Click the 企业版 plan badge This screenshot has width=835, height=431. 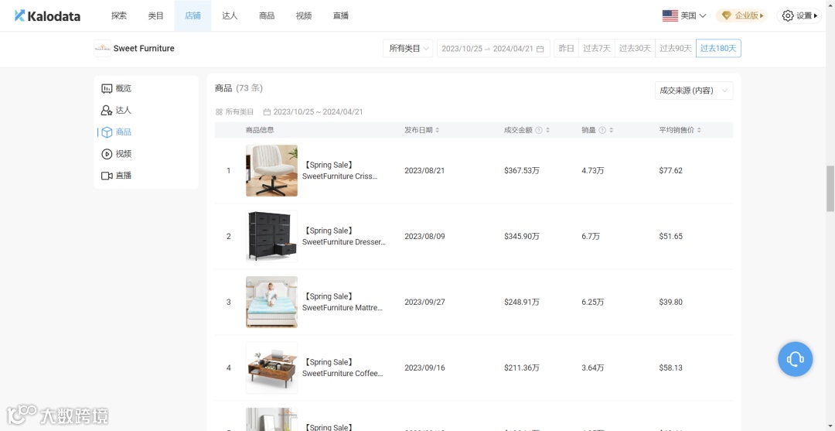point(741,16)
